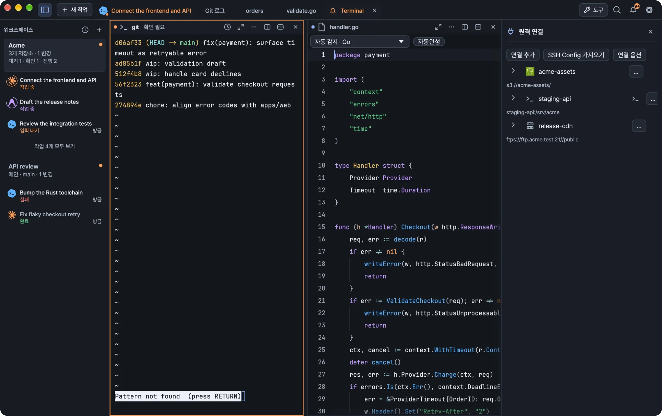Expand the release-cdn connection
Viewport: 662px width, 416px height.
point(513,125)
